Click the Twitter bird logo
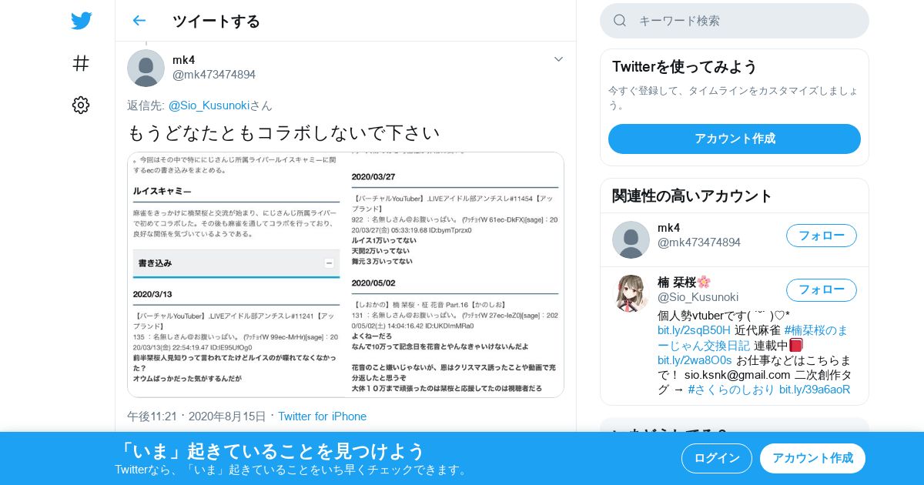The image size is (924, 485). (81, 21)
